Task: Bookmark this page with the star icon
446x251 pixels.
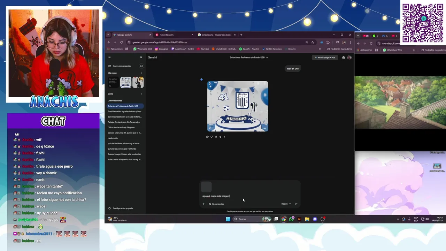Action: (x=313, y=43)
